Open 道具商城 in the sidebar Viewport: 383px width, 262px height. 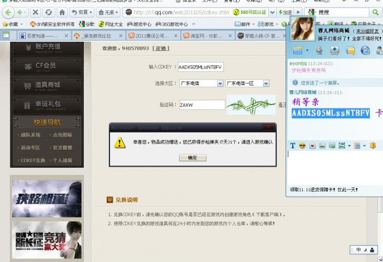[x=47, y=86]
